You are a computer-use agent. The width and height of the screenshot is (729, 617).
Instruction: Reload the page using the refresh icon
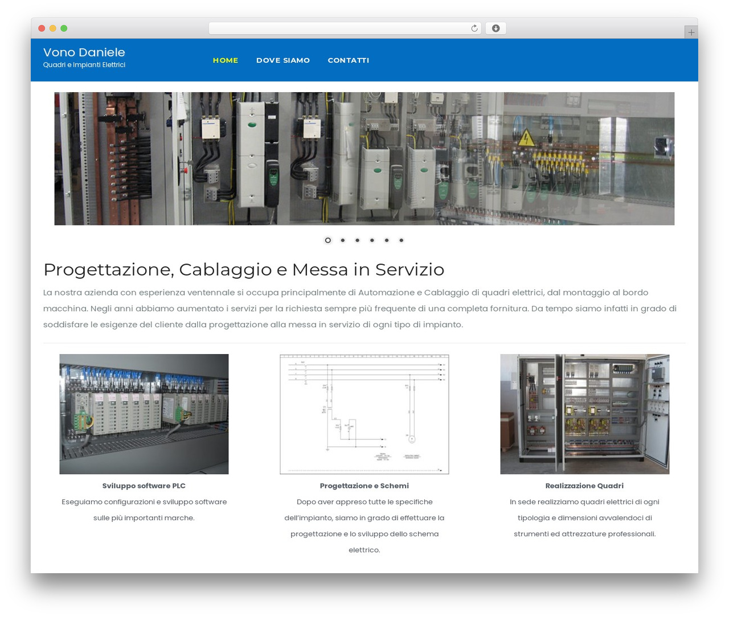point(474,28)
